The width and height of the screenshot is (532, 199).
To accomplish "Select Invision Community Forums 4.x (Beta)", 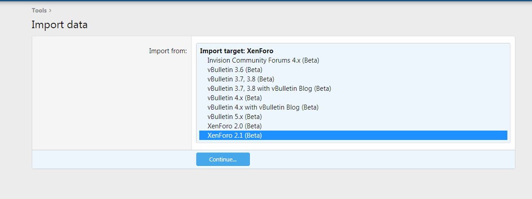I will point(353,60).
